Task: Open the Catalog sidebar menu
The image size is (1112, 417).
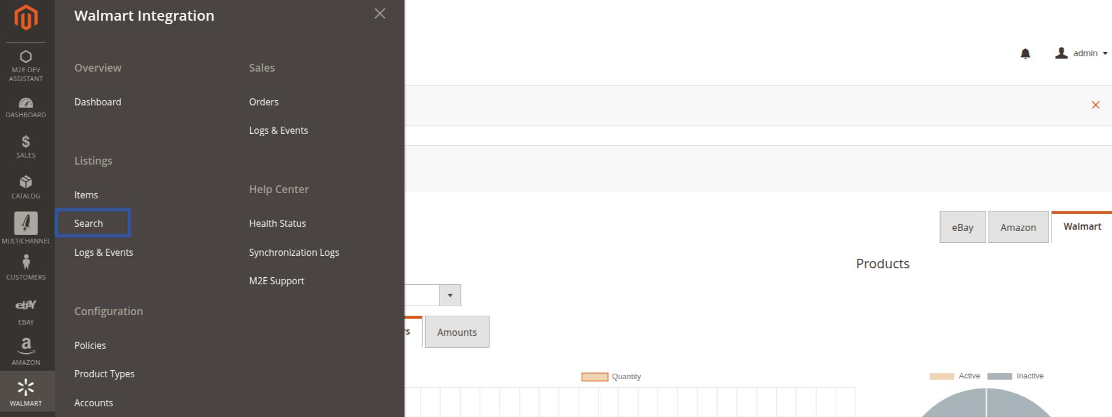Action: pos(26,187)
